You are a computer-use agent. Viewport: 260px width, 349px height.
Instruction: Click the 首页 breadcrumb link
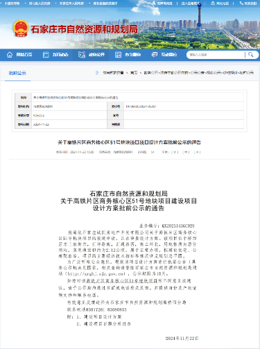(x=134, y=73)
